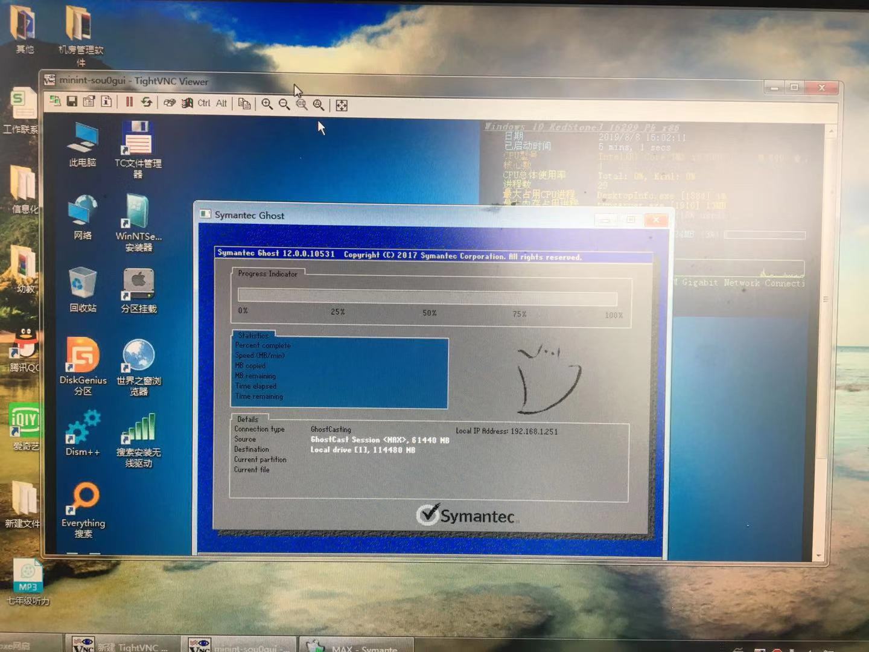
Task: Click the New Connection icon in TightVNC toolbar
Action: click(55, 101)
